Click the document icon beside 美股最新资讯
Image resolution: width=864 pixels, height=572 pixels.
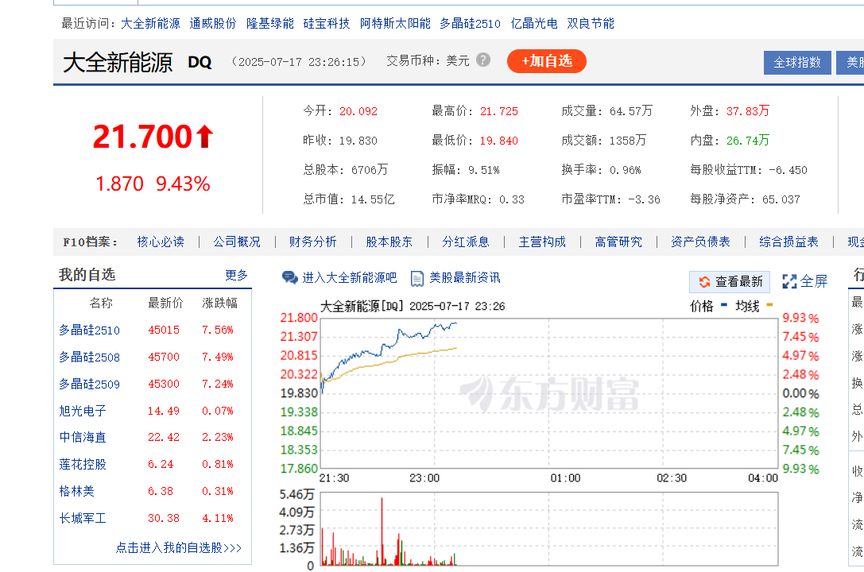click(417, 279)
